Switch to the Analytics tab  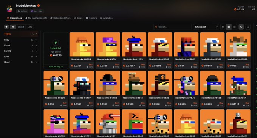pyautogui.click(x=106, y=18)
